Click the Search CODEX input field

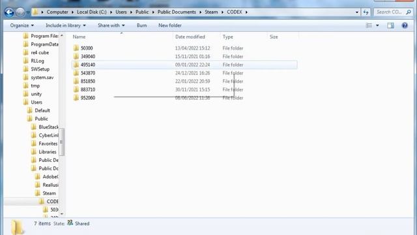pyautogui.click(x=390, y=12)
